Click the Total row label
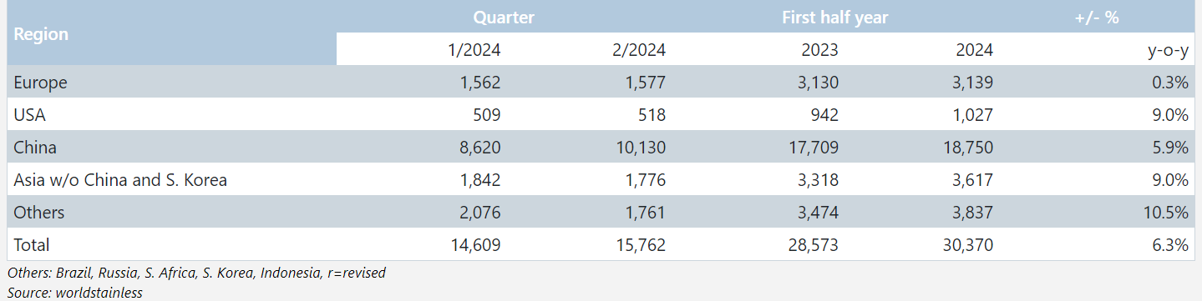The height and width of the screenshot is (301, 1202). [32, 245]
